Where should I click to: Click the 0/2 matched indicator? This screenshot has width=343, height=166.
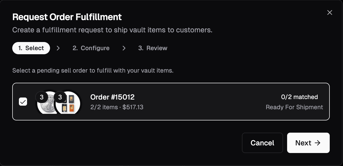[299, 97]
